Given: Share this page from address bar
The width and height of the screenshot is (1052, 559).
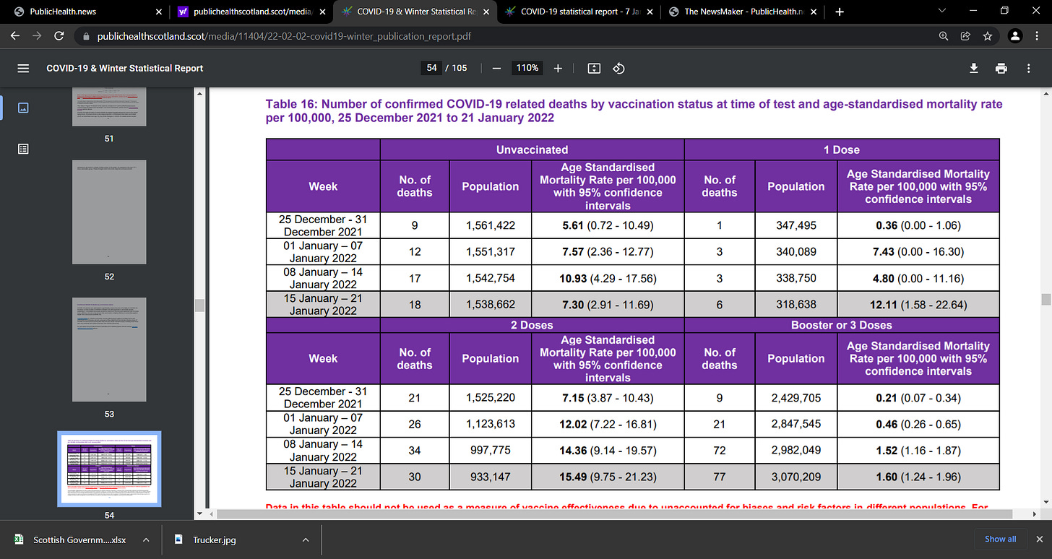Looking at the screenshot, I should [965, 35].
